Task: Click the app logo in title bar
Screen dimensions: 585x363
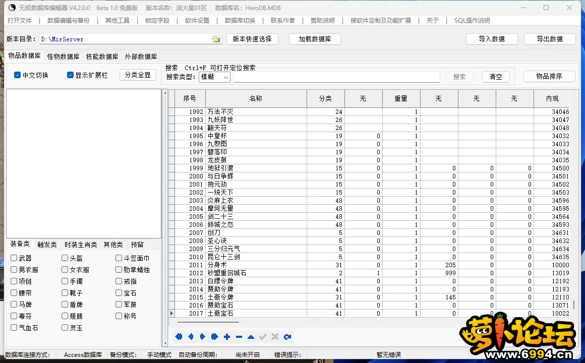Action: (x=12, y=8)
